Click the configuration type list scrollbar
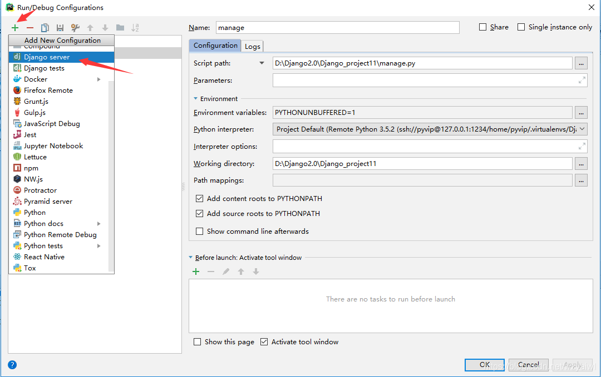601x377 pixels. (x=111, y=176)
